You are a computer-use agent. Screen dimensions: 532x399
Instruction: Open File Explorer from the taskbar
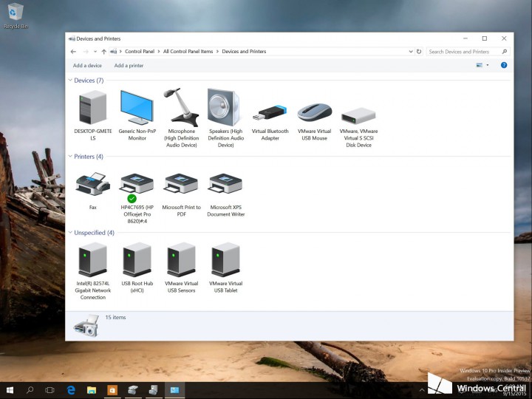[x=92, y=390]
